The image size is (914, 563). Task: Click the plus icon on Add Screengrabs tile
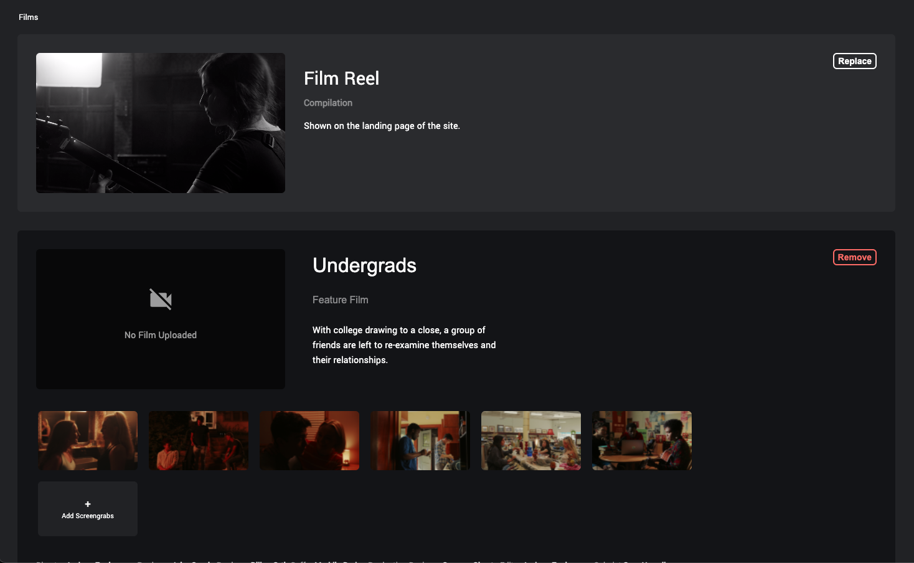pos(87,504)
